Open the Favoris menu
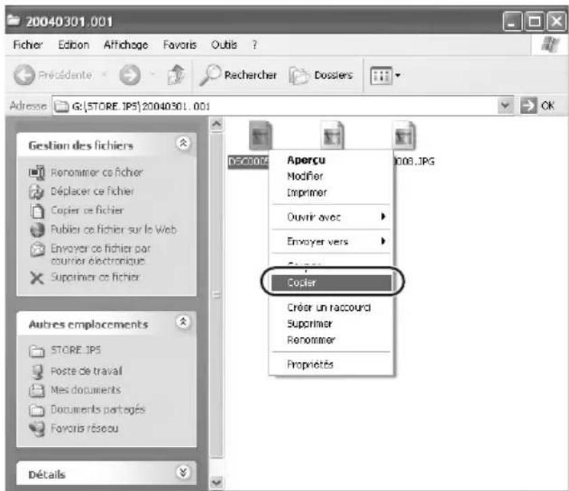The width and height of the screenshot is (569, 491). tap(180, 45)
